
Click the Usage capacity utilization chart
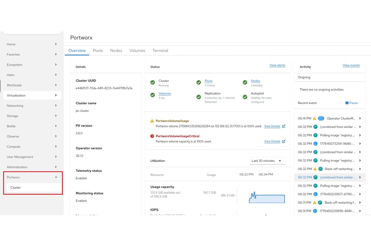pos(267,197)
